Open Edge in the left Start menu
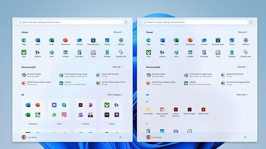 (24, 41)
